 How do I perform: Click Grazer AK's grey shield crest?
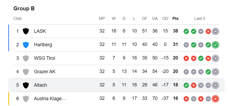coord(26,72)
